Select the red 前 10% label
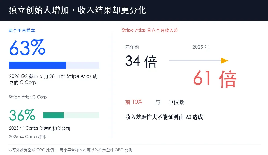This screenshot has height=155, width=268. (x=133, y=102)
